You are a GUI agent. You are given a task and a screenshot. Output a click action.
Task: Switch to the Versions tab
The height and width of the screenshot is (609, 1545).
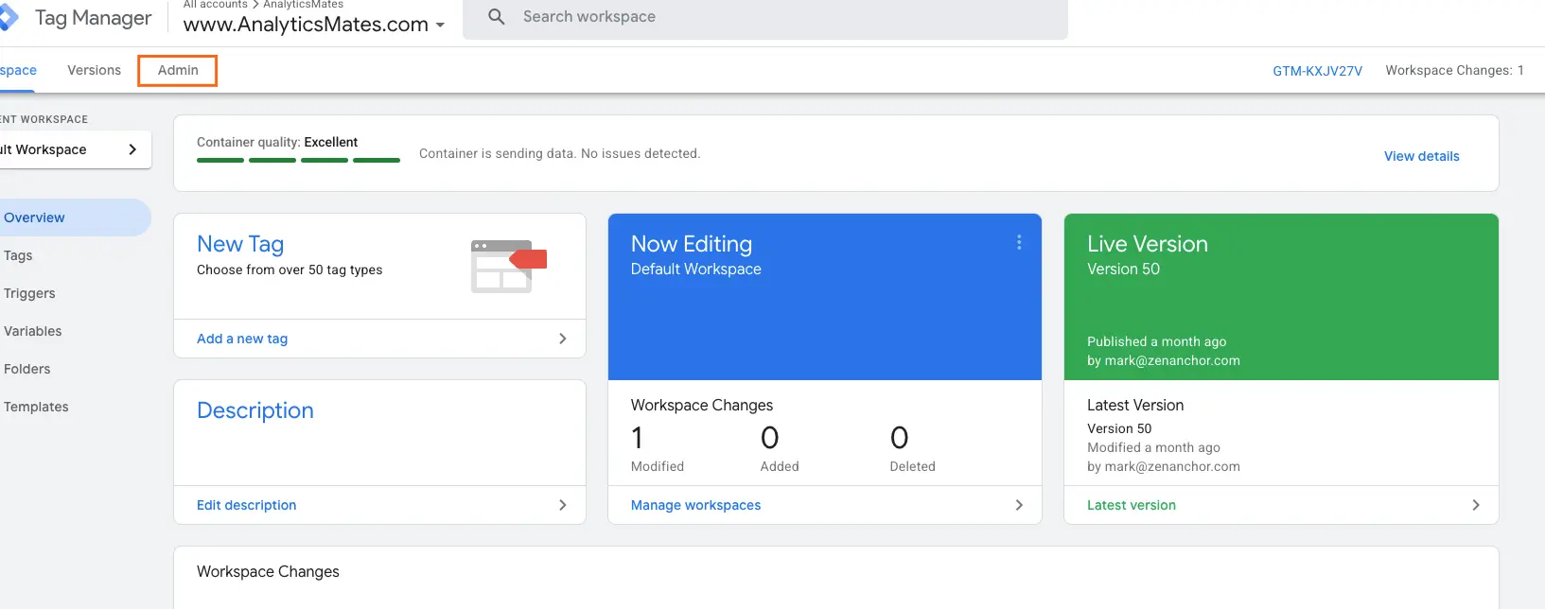coord(94,70)
